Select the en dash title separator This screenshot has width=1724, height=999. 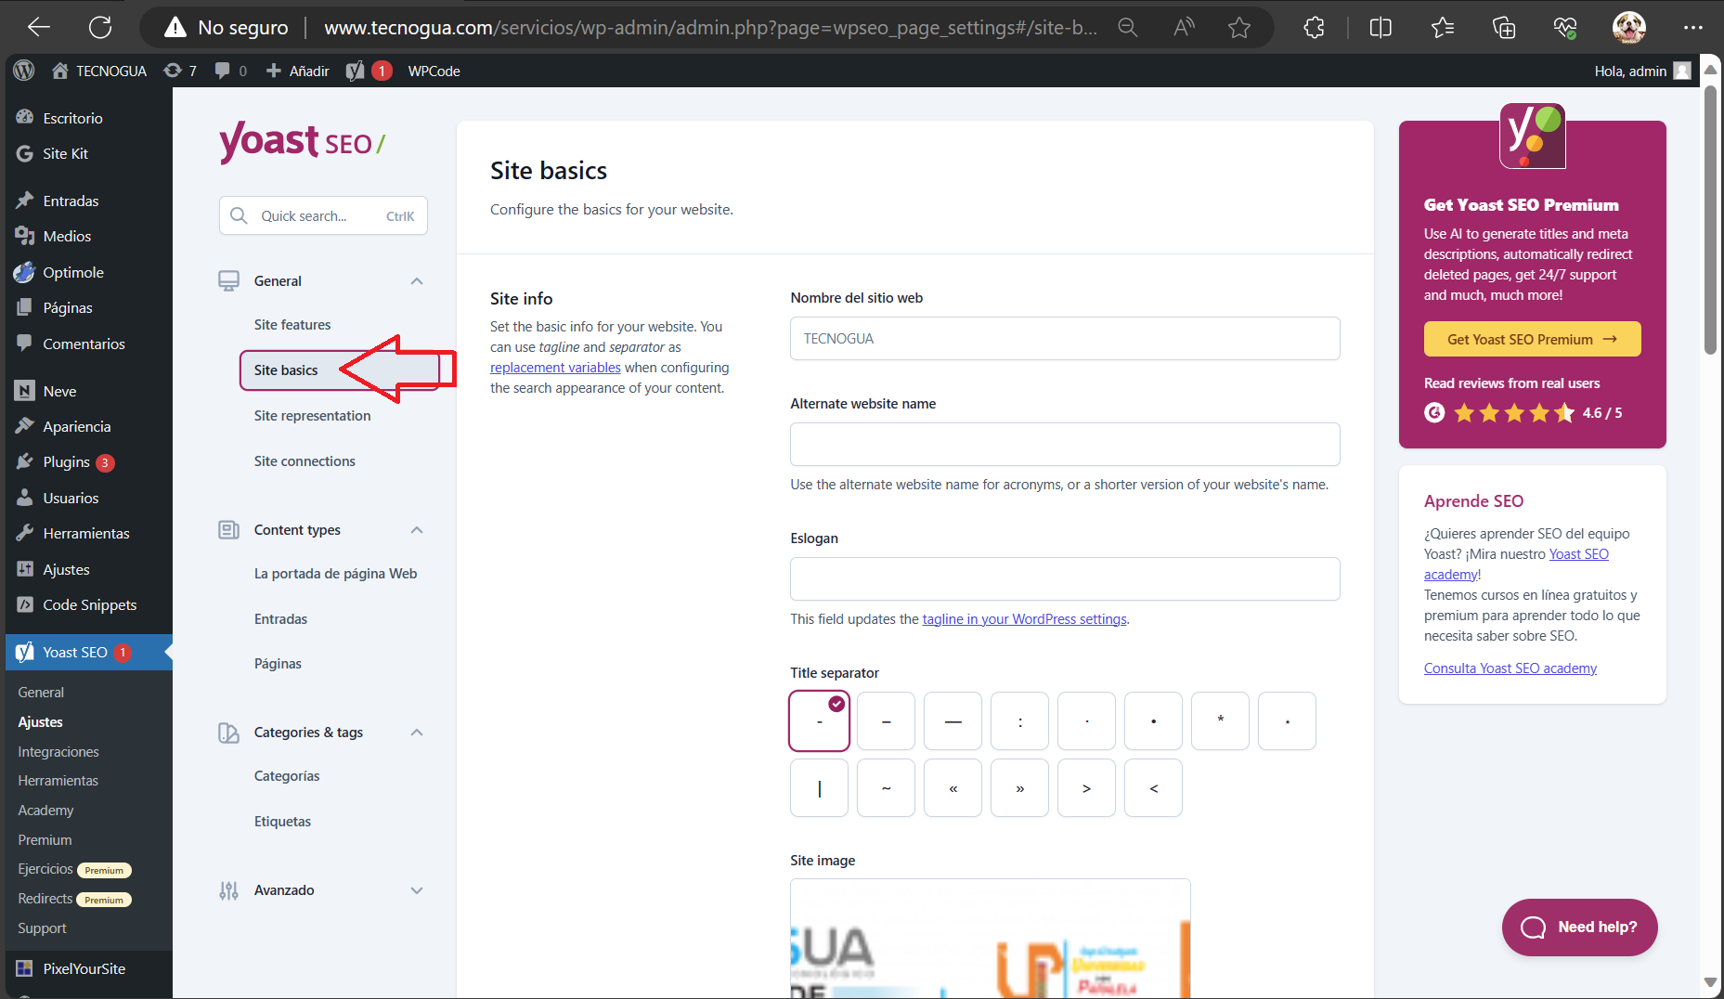(x=886, y=721)
